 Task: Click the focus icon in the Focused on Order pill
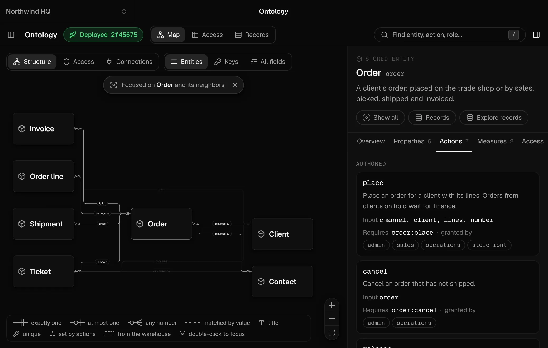[113, 85]
